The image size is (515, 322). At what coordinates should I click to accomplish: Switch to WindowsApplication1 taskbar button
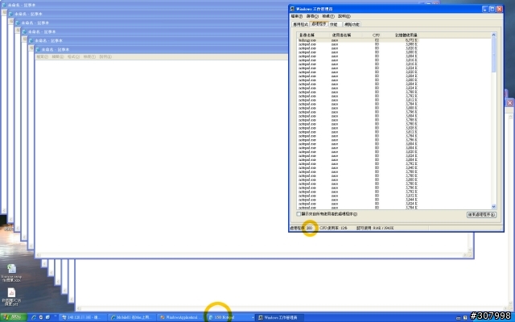[181, 317]
